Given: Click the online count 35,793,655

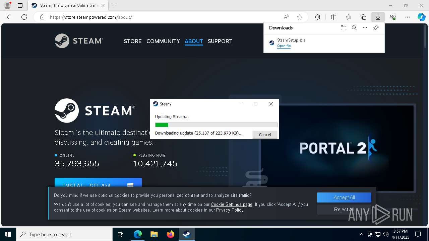Looking at the screenshot, I should [77, 164].
